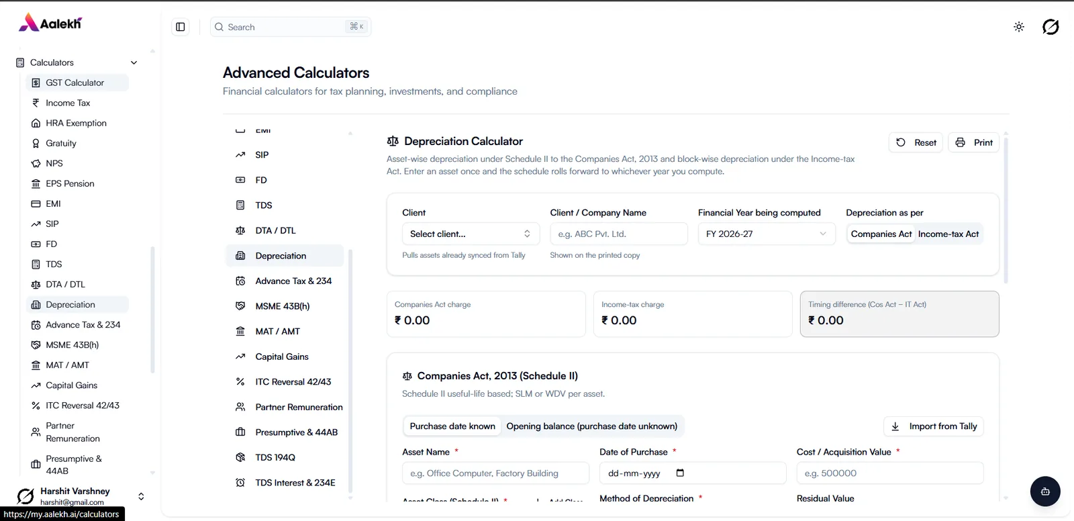Click the Cost / Acquisition Value field
Image resolution: width=1074 pixels, height=521 pixels.
point(890,473)
